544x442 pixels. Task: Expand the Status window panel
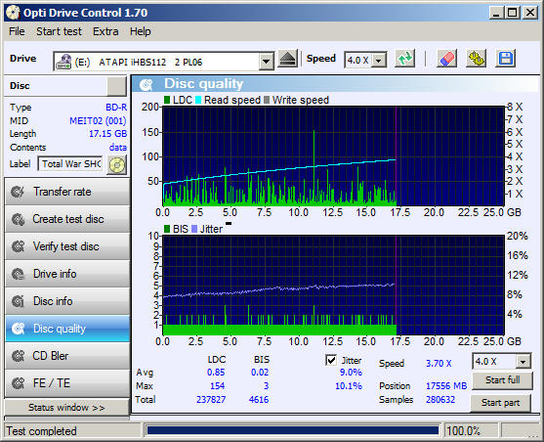point(66,407)
